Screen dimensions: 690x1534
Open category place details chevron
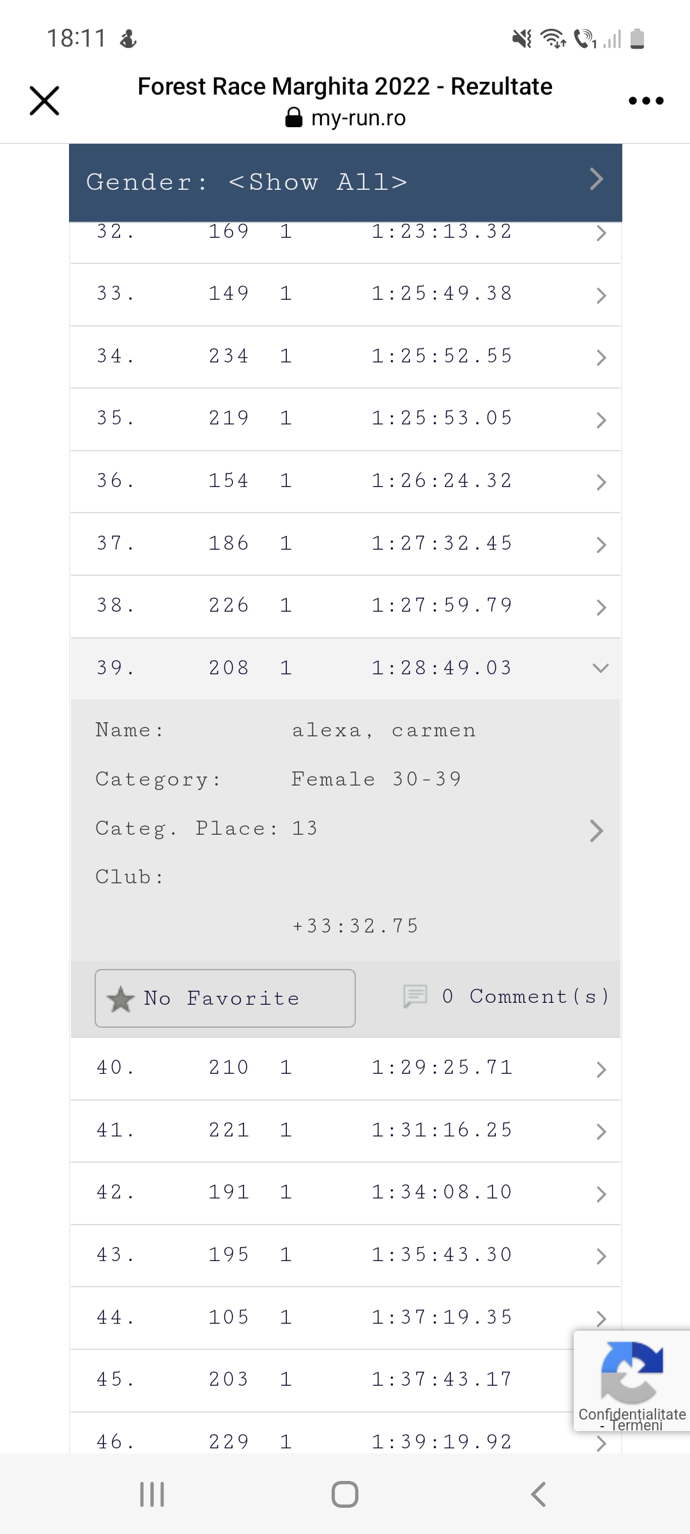point(596,830)
